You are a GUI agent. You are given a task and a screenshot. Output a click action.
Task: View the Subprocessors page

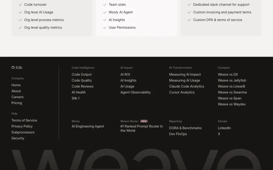[23, 132]
